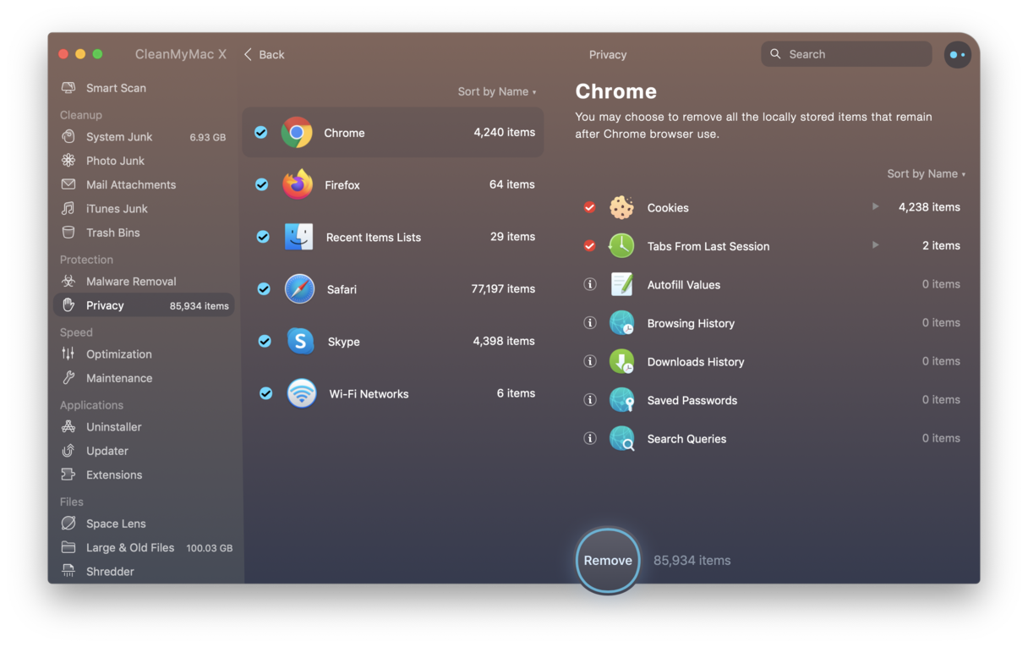Click the Wi-Fi Networks icon

click(x=302, y=393)
